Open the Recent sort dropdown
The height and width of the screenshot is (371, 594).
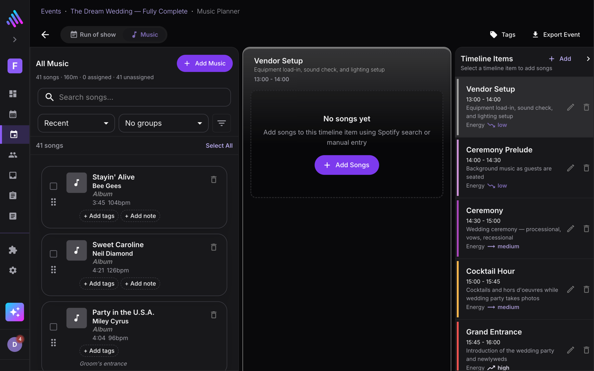(76, 123)
